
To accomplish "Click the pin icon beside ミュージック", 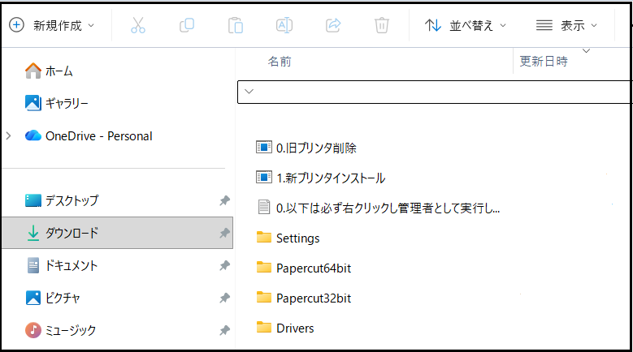I will [x=224, y=330].
